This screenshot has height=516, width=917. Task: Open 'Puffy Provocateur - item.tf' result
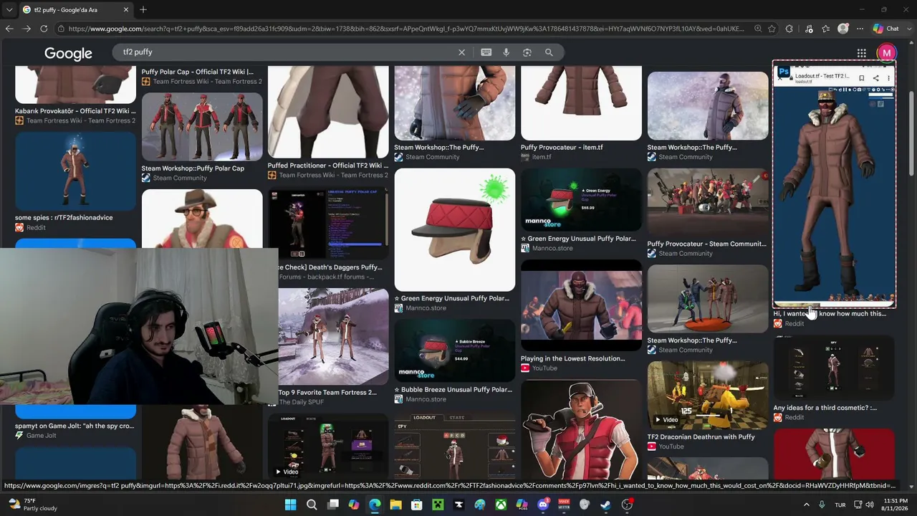point(562,147)
